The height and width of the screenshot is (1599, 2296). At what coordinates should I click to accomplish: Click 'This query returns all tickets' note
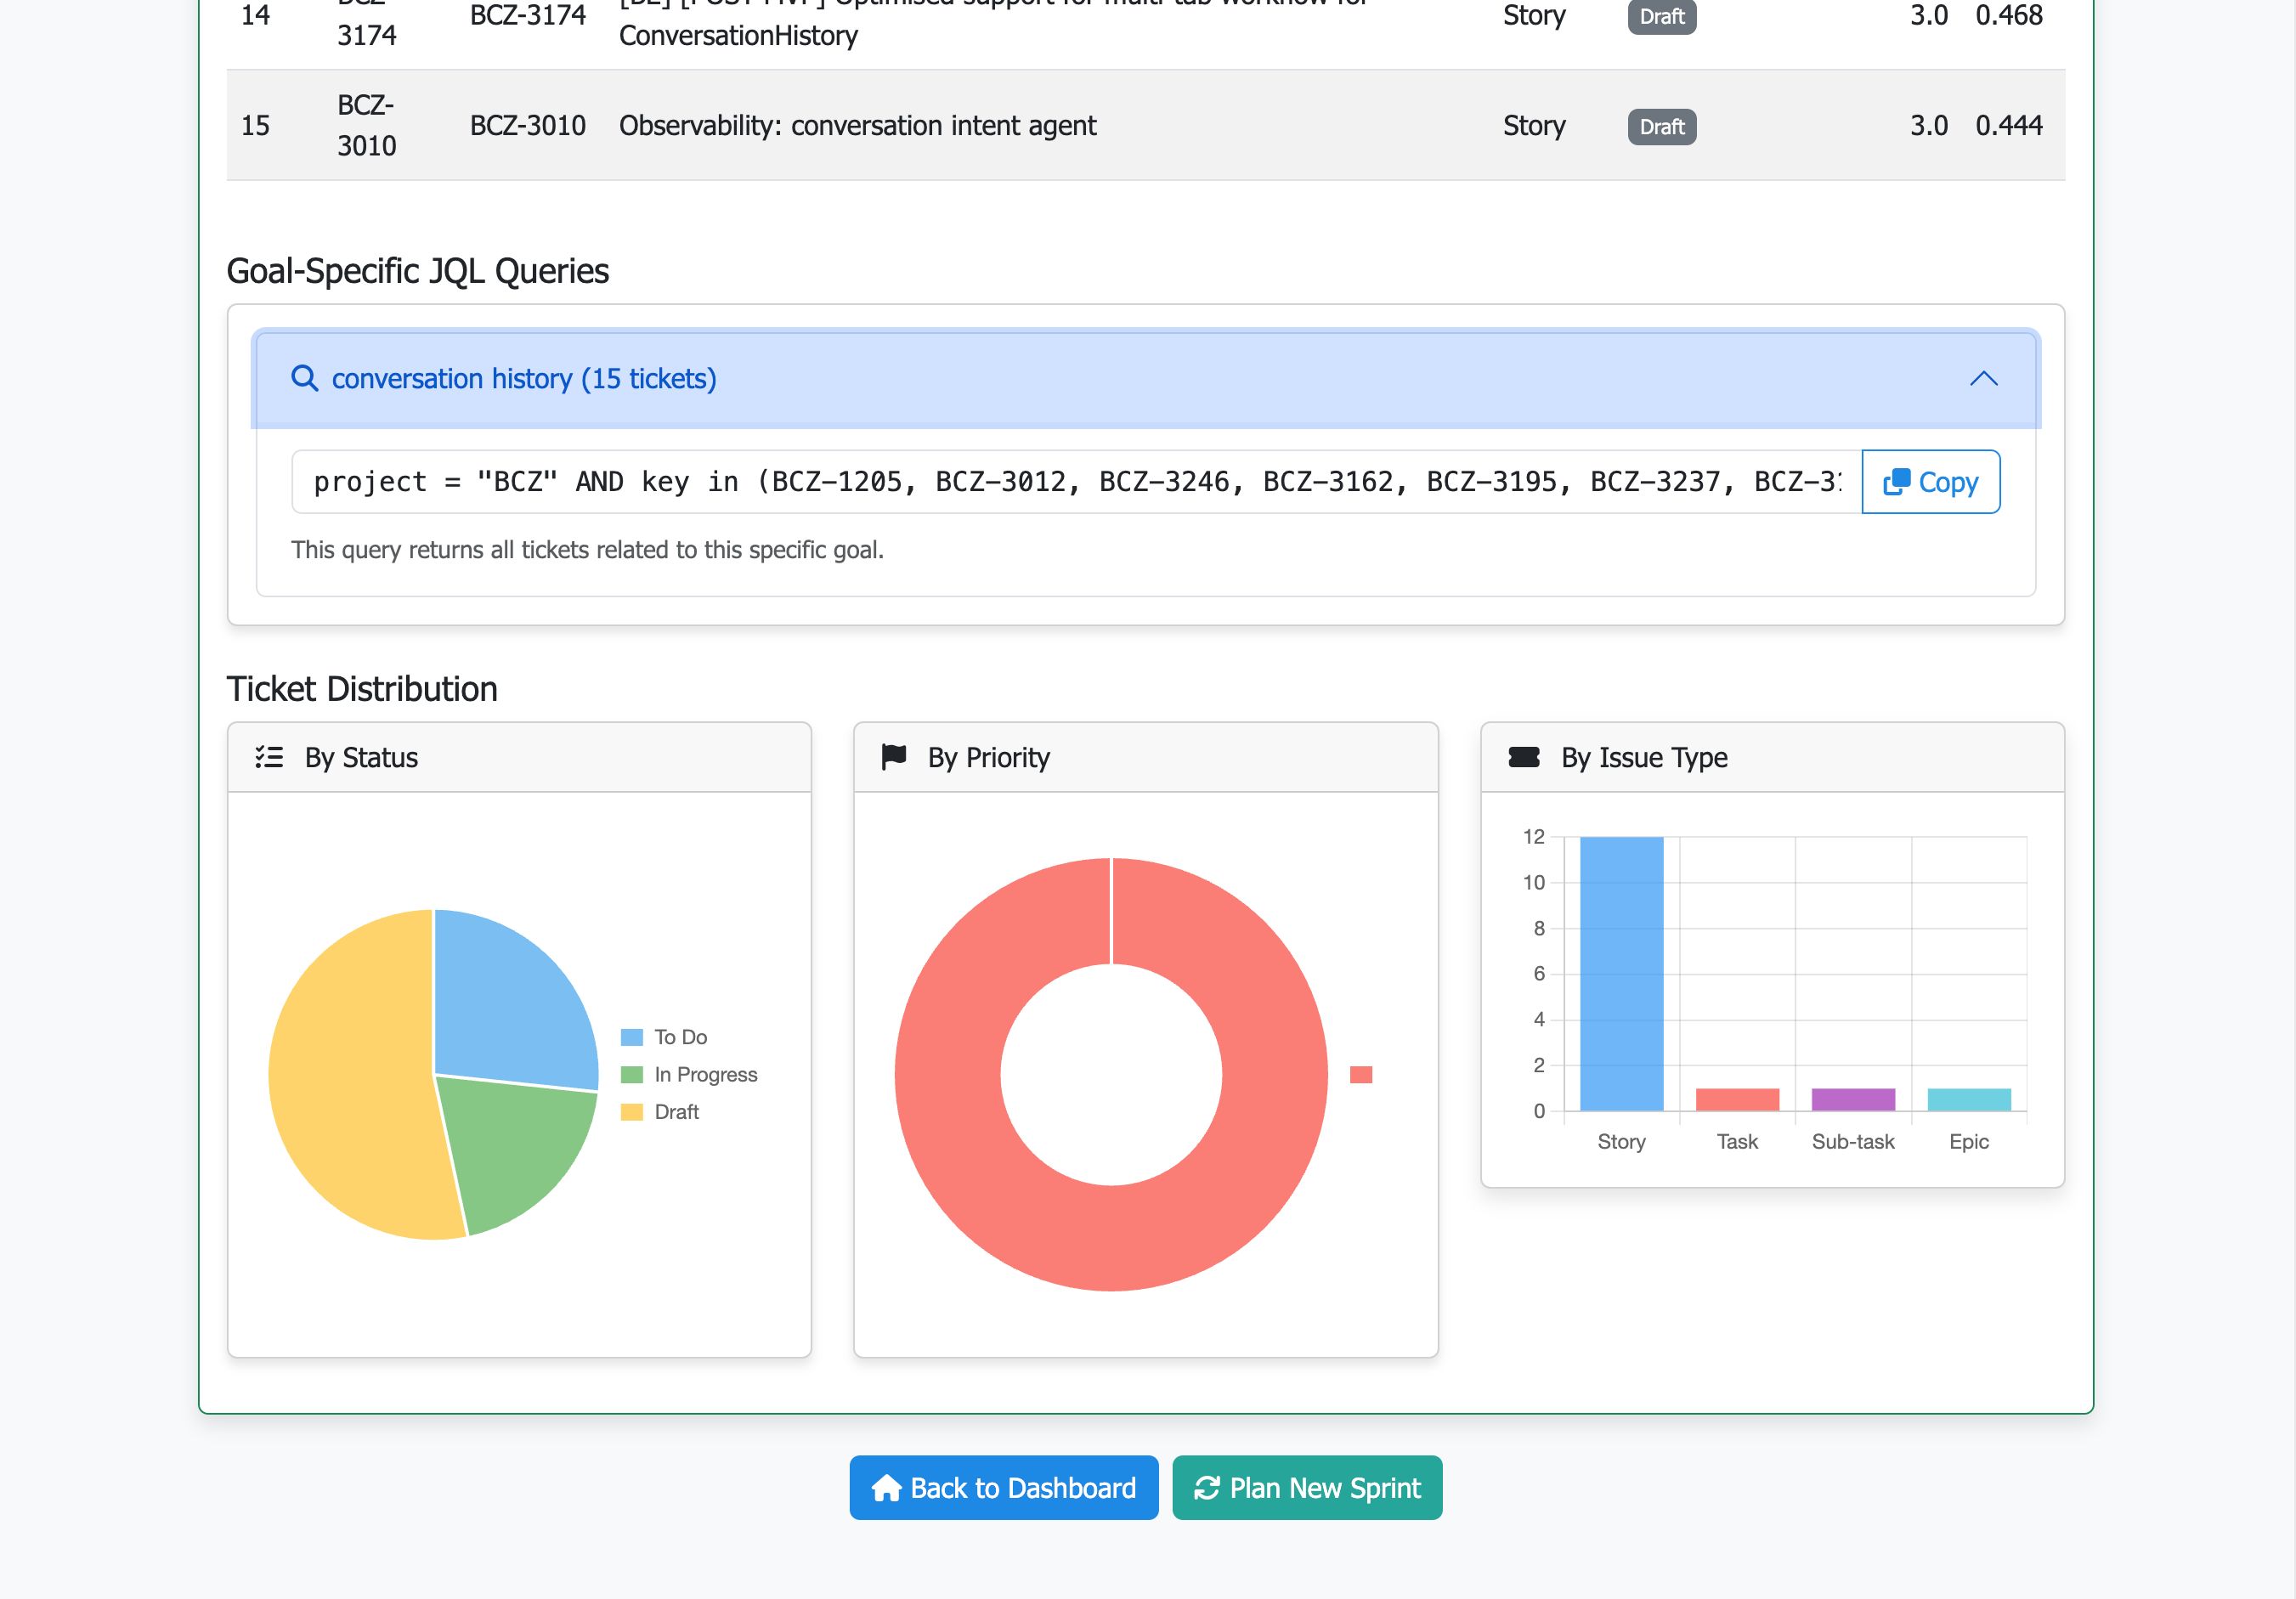[x=587, y=550]
